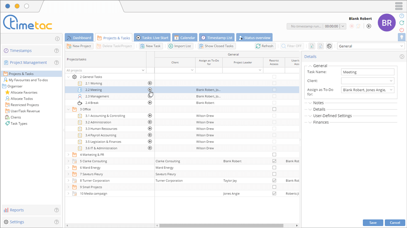Uncheck Restrict Access for 8 Turner Corporation

[x=274, y=180]
